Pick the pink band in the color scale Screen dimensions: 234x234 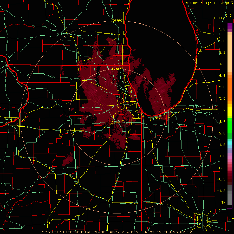pyautogui.click(x=230, y=158)
